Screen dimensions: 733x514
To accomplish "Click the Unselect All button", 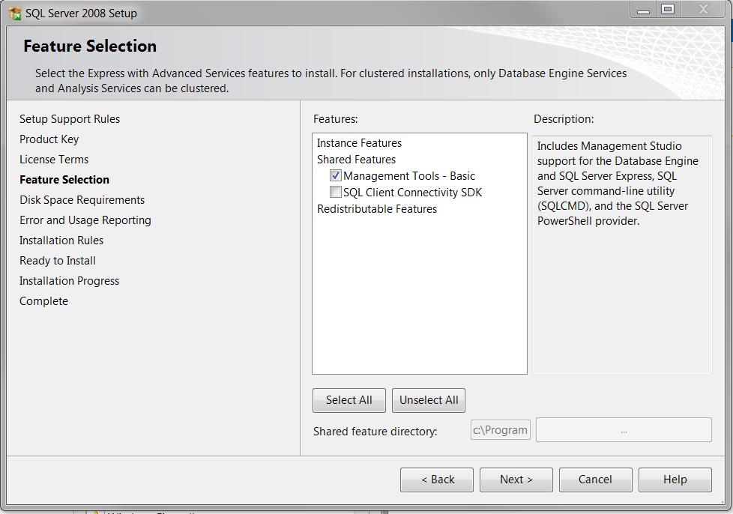I will point(429,400).
